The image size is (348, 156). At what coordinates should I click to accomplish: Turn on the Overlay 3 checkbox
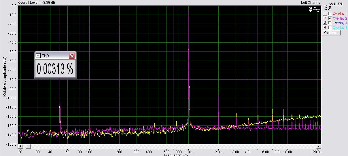pyautogui.click(x=330, y=23)
